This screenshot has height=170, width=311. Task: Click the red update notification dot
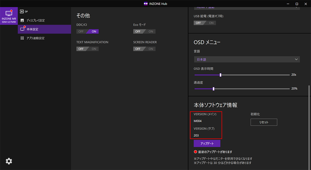(x=195, y=152)
